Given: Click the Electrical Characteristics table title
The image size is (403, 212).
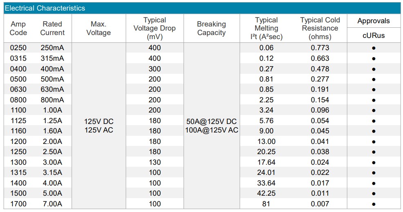Looking at the screenshot, I should click(x=45, y=8).
